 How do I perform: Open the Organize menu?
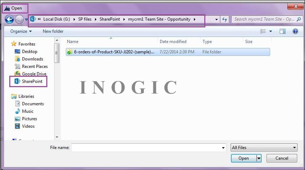tap(21, 31)
